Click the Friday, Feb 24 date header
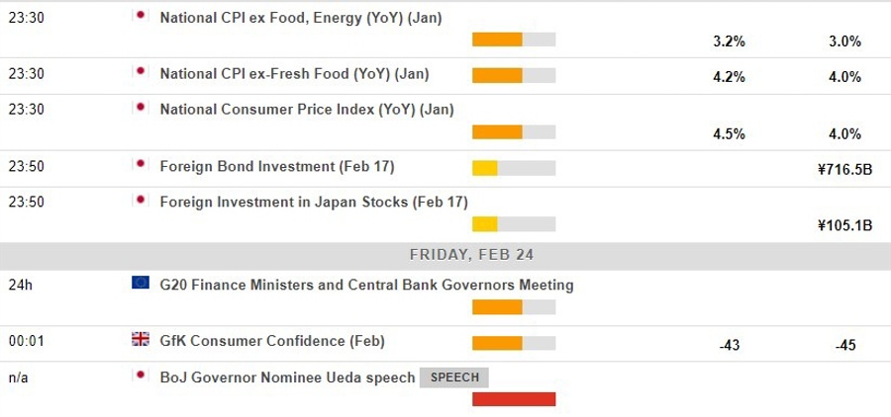The width and height of the screenshot is (891, 417). 471,254
